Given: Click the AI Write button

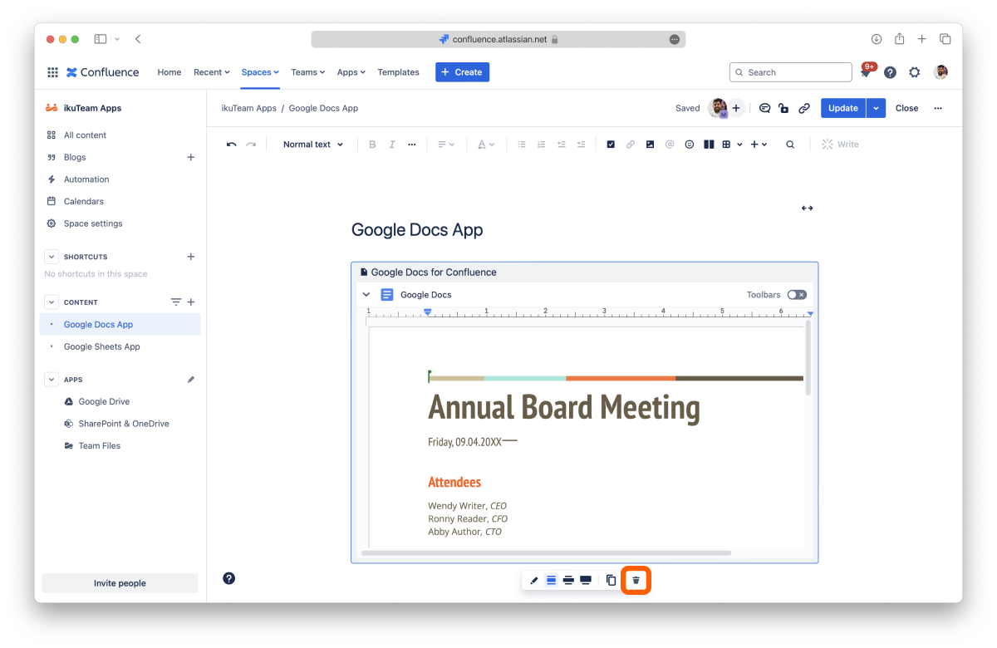Looking at the screenshot, I should [840, 145].
